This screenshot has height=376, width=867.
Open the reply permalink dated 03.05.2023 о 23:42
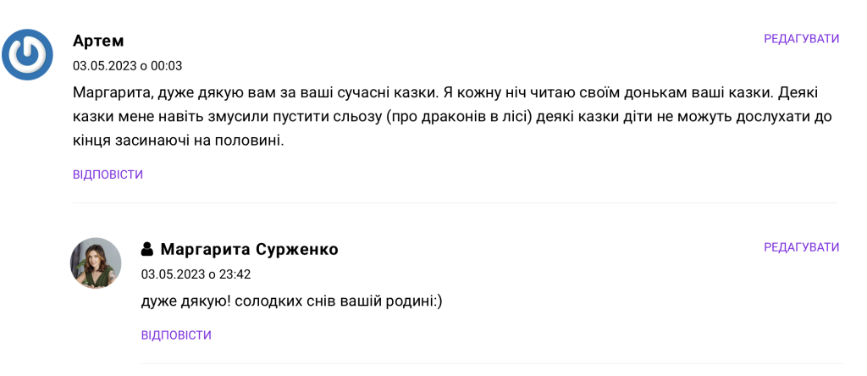click(x=196, y=274)
